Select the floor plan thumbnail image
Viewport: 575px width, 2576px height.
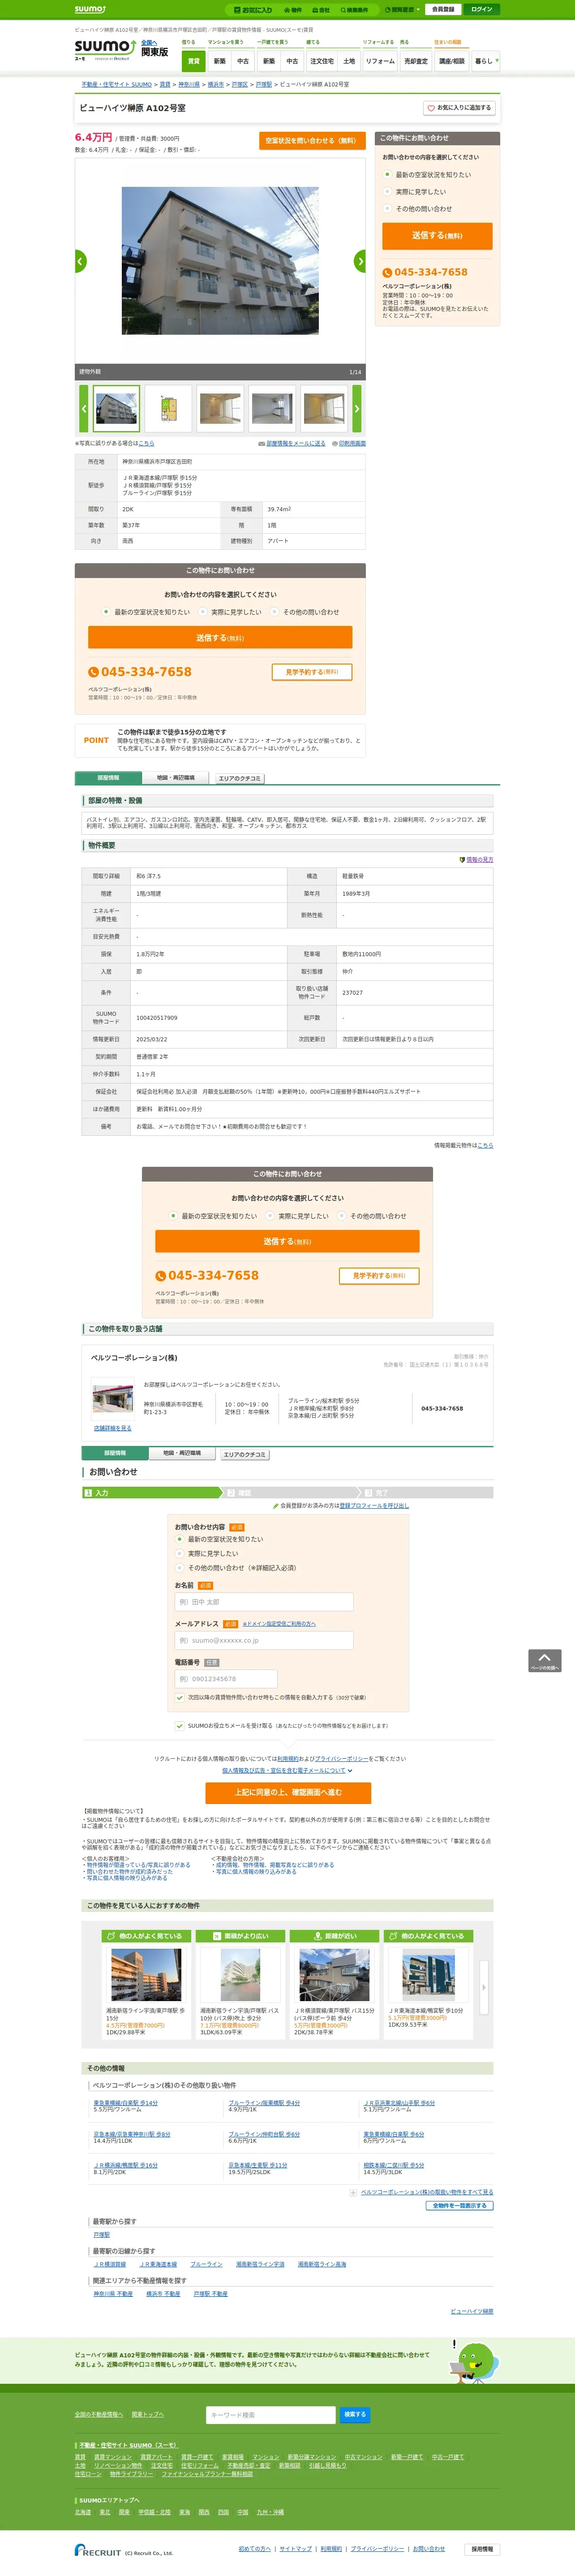(x=168, y=409)
